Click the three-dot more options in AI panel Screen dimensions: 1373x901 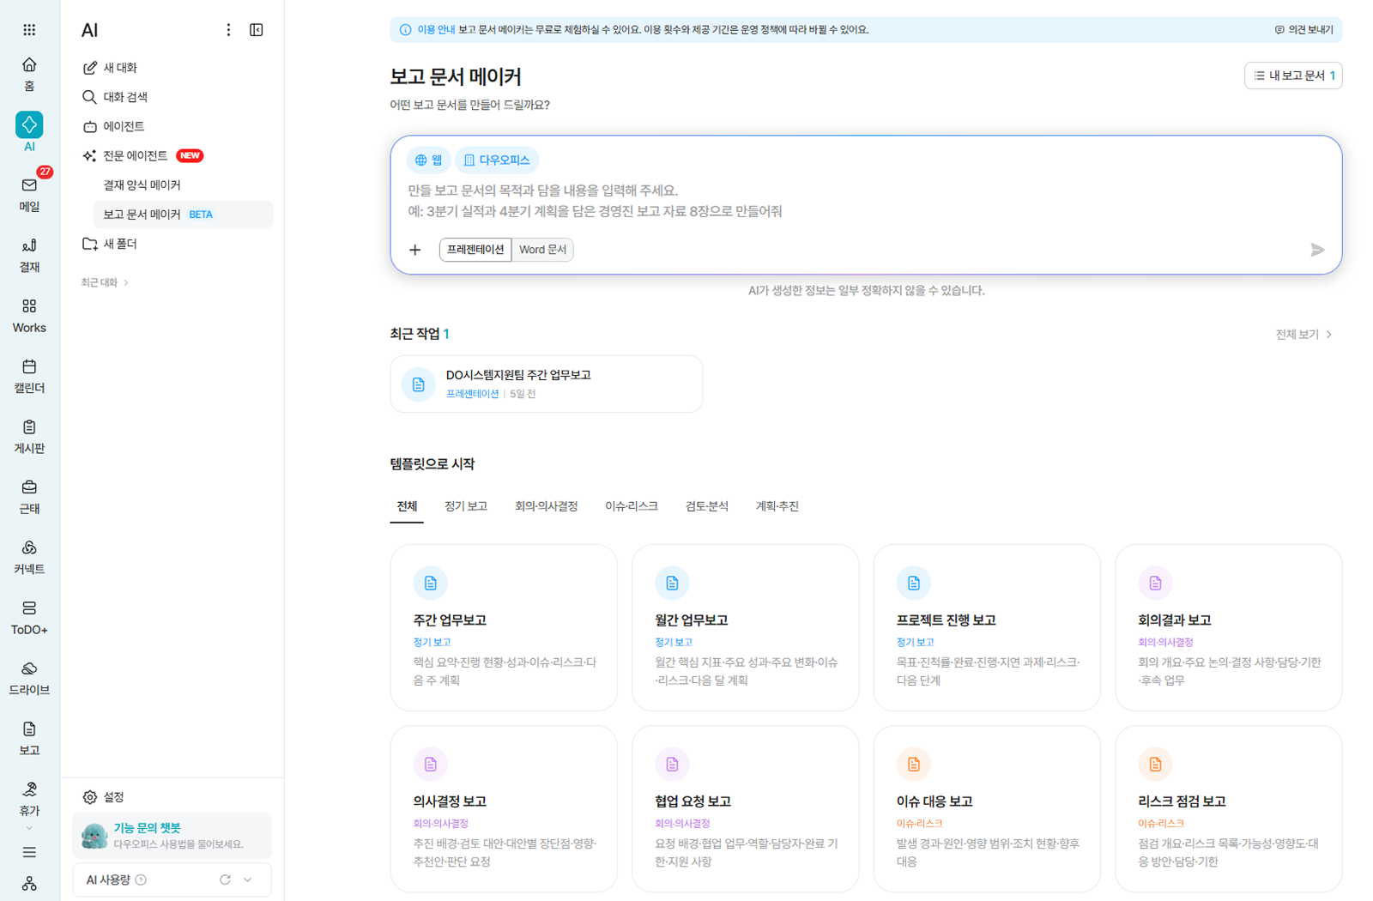[228, 30]
